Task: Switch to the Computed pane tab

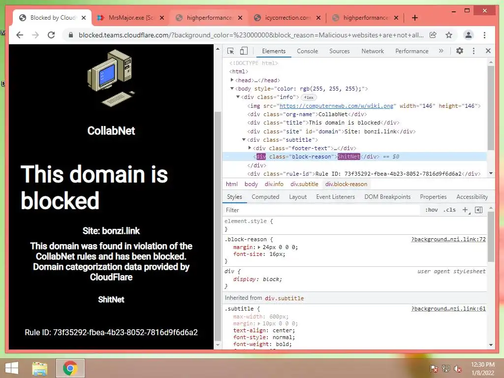Action: coord(265,197)
